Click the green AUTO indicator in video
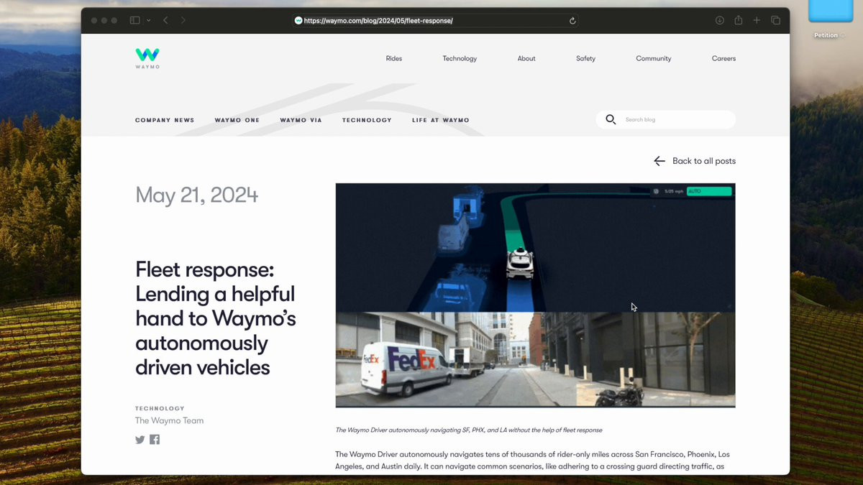 (x=709, y=191)
